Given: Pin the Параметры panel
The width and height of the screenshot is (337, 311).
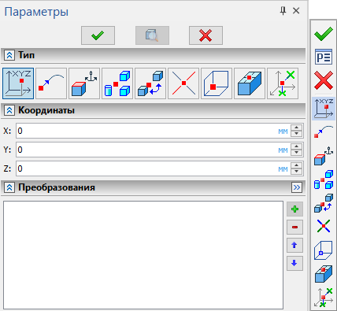Looking at the screenshot, I should pyautogui.click(x=283, y=11).
